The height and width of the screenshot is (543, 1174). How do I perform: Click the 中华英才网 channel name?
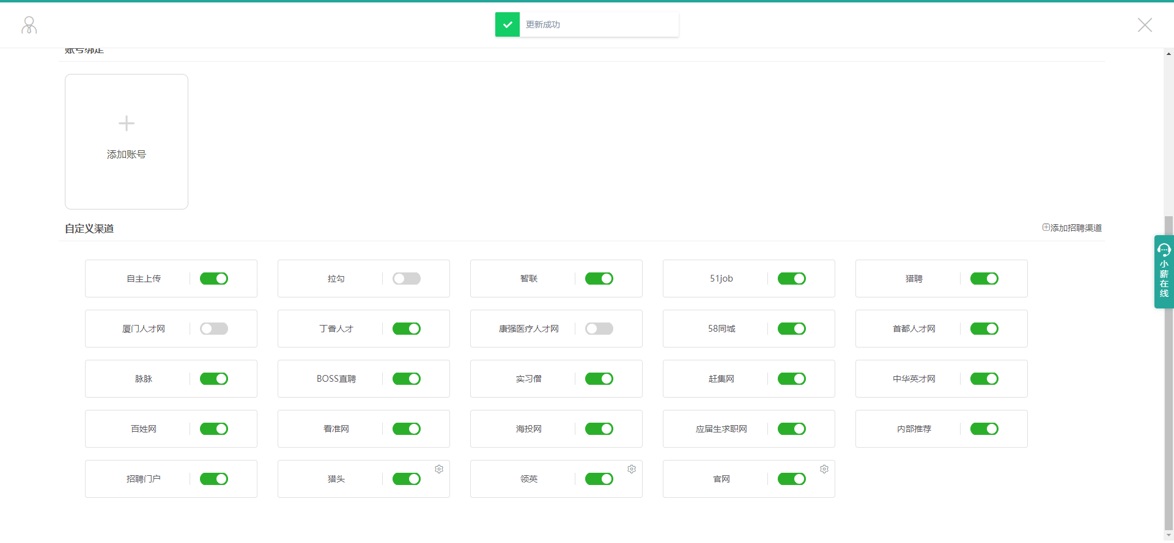pyautogui.click(x=914, y=379)
